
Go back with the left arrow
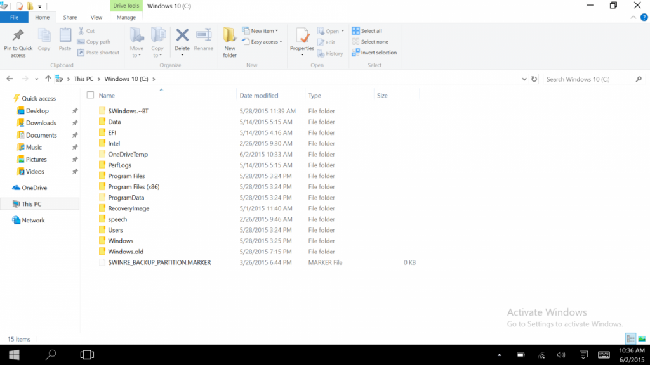[x=10, y=79]
